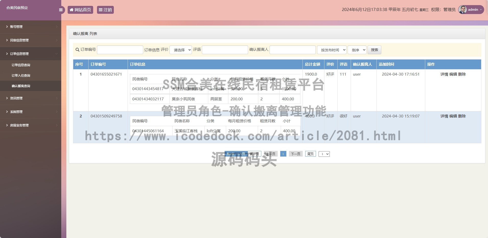Focus the 评语 search field
488x238 pixels.
point(225,50)
